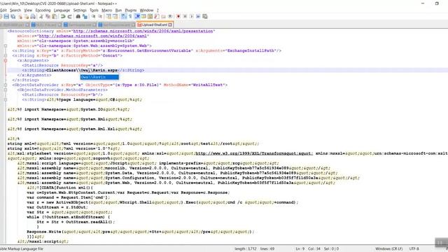This screenshot has width=448, height=252.
Task: Place cursor on var command = Request.Item line
Action: [69, 197]
